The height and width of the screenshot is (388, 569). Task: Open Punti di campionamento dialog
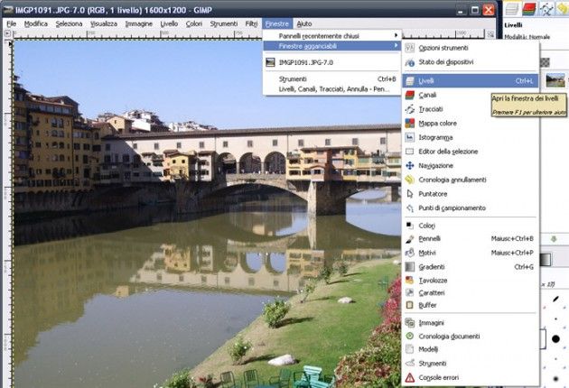pos(471,208)
